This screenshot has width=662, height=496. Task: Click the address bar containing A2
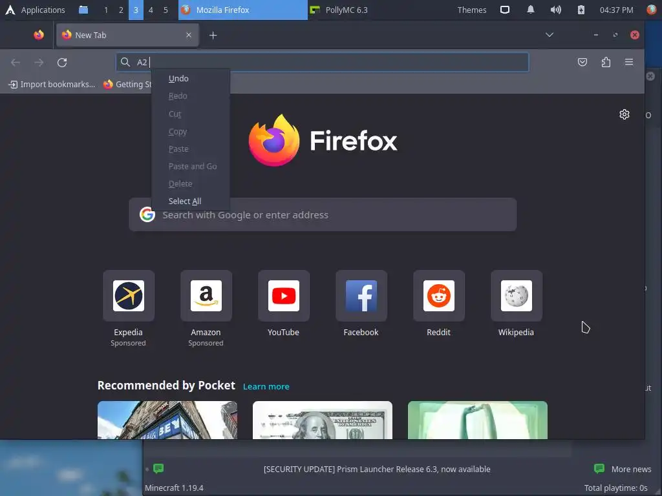[322, 63]
